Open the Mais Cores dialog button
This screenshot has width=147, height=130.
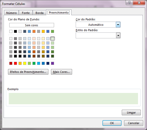pos(62,72)
